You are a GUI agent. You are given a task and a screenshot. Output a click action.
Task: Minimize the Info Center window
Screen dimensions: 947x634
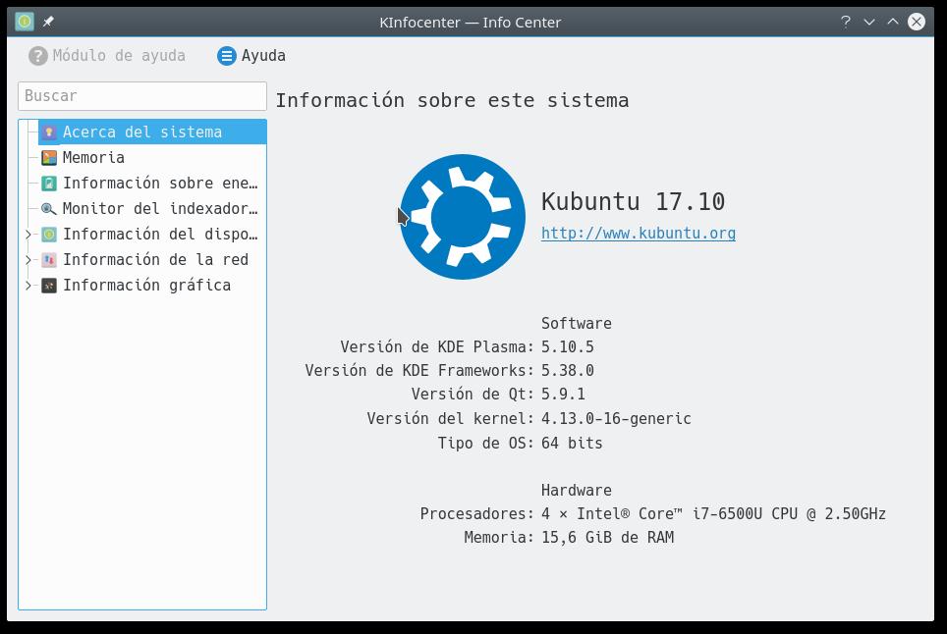pyautogui.click(x=869, y=22)
